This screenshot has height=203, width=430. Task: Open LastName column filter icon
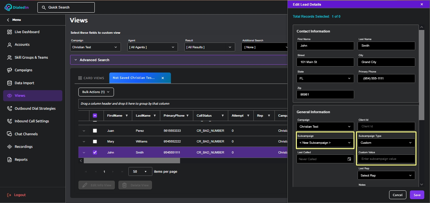click(x=155, y=116)
